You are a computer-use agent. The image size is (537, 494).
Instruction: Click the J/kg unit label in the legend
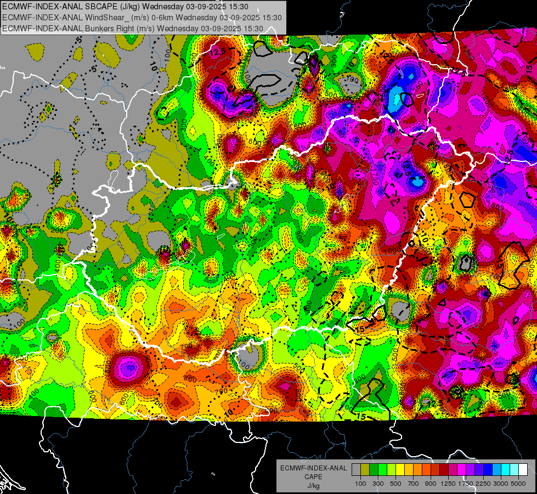pos(313,486)
